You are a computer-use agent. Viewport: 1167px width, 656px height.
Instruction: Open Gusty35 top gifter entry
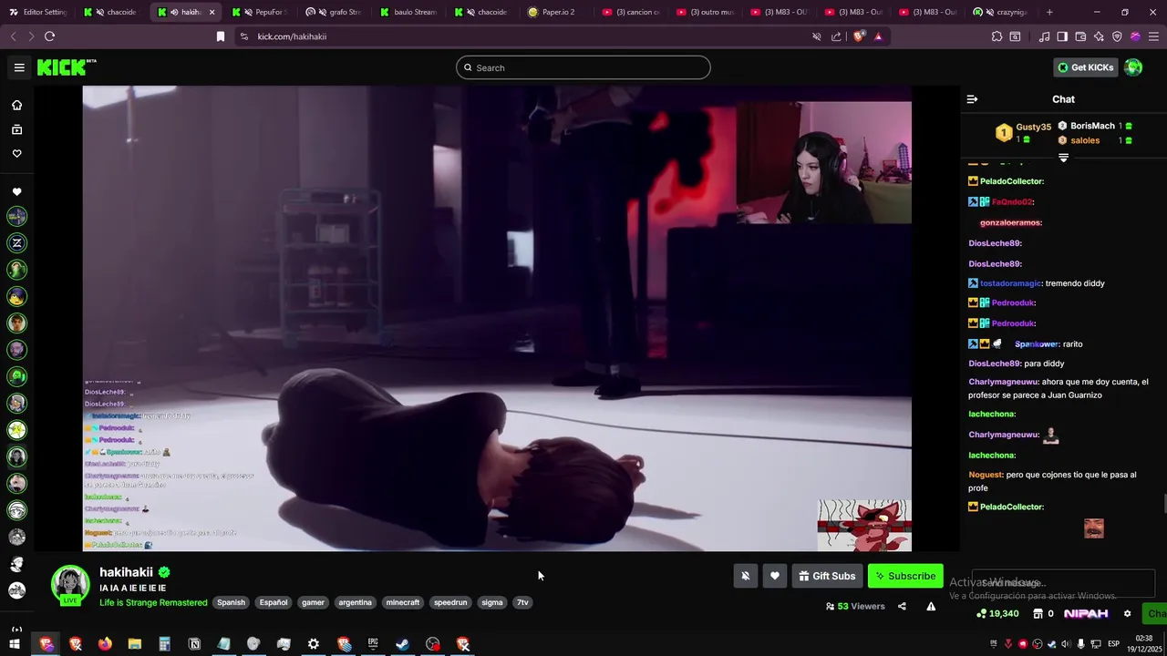[x=1023, y=133]
